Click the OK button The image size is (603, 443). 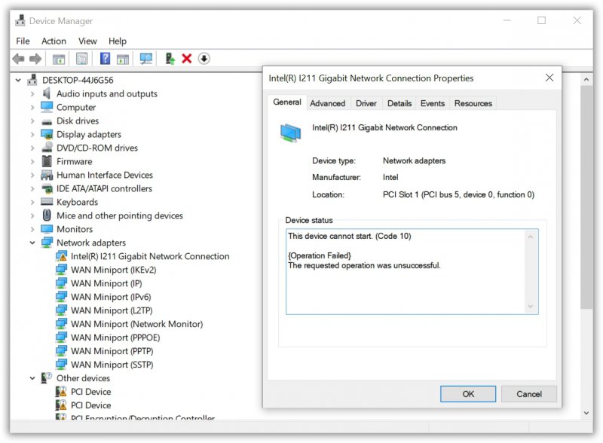pyautogui.click(x=469, y=393)
